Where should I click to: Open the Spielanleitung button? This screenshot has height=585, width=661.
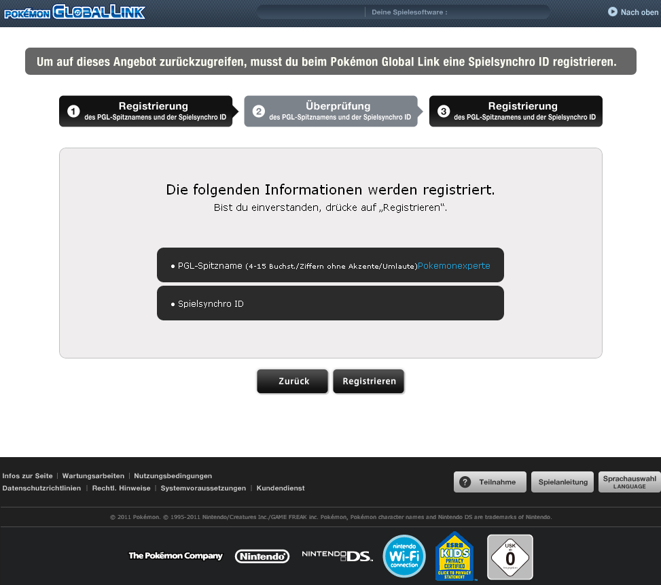pyautogui.click(x=562, y=482)
